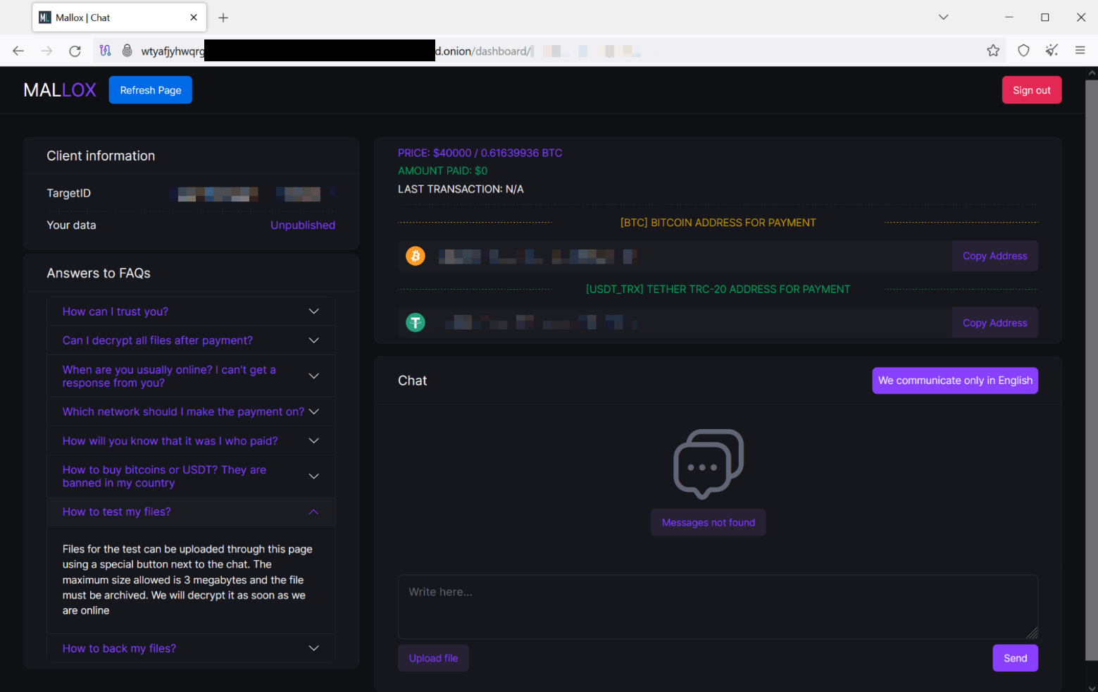Expand When are you usually online question
1098x692 pixels.
[x=191, y=376]
